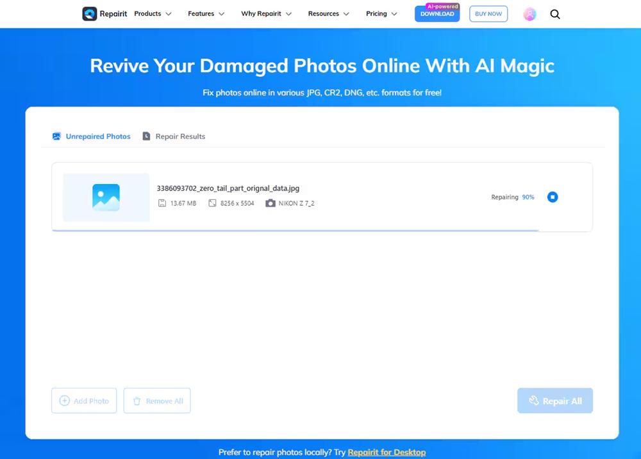
Task: Click the Repairit brand name
Action: coord(113,14)
